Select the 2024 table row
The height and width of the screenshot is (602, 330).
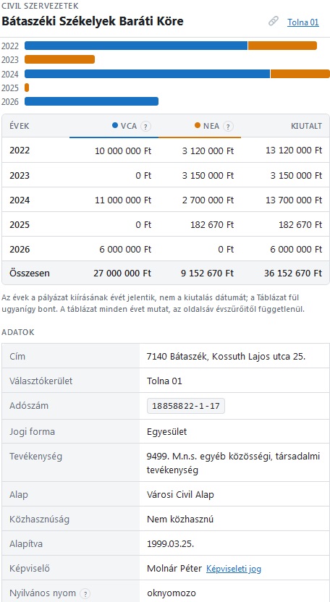tap(166, 200)
